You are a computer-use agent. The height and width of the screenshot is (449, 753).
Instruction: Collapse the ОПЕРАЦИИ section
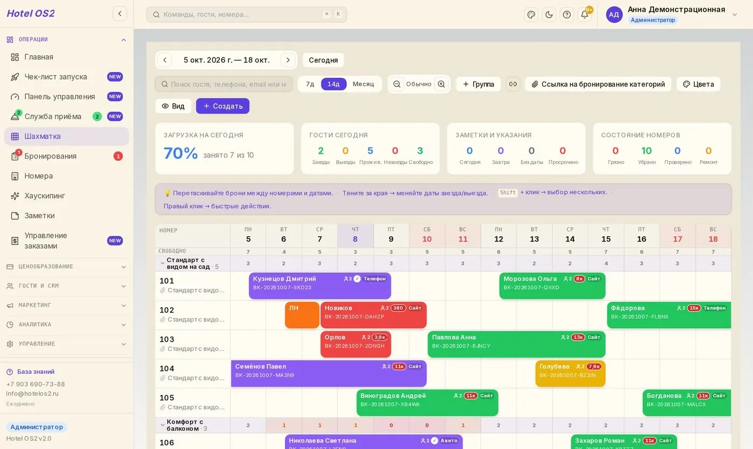[67, 40]
